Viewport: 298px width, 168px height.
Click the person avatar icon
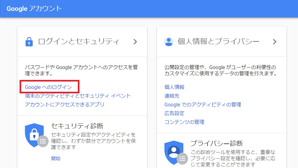tap(168, 42)
